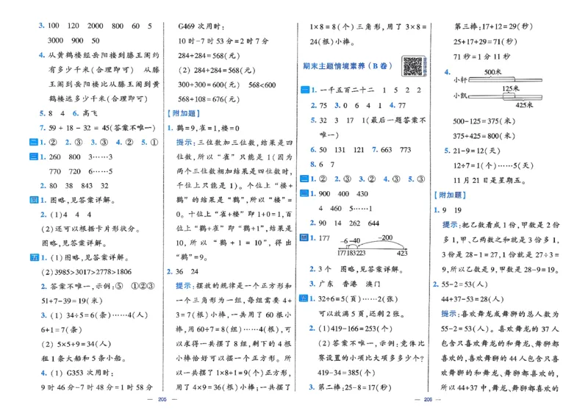Image resolution: width=588 pixels, height=416 pixels.
Task: Click the answer 4. 77
Action: 398,105
